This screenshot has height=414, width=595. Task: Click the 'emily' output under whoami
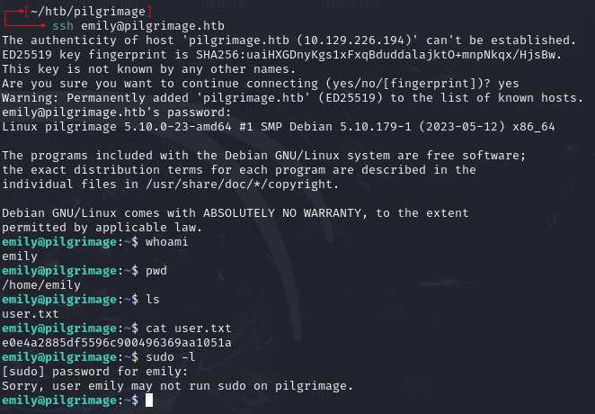pos(20,256)
